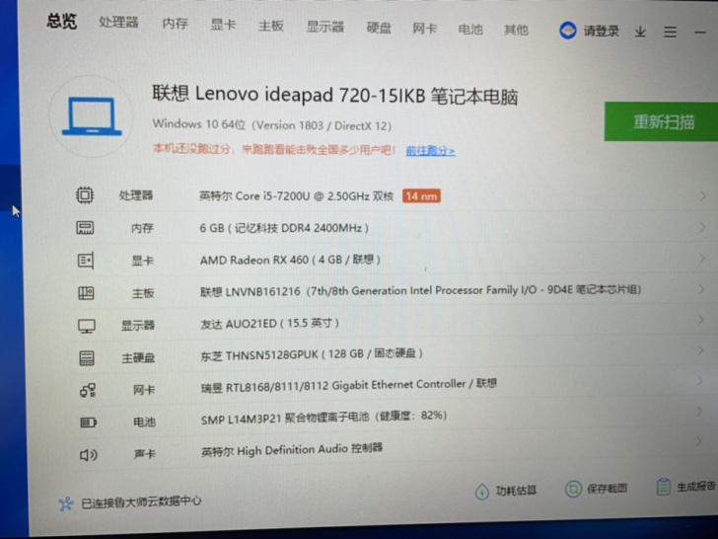Switch to the 处理器 tab
Image resolution: width=718 pixels, height=539 pixels.
(118, 22)
